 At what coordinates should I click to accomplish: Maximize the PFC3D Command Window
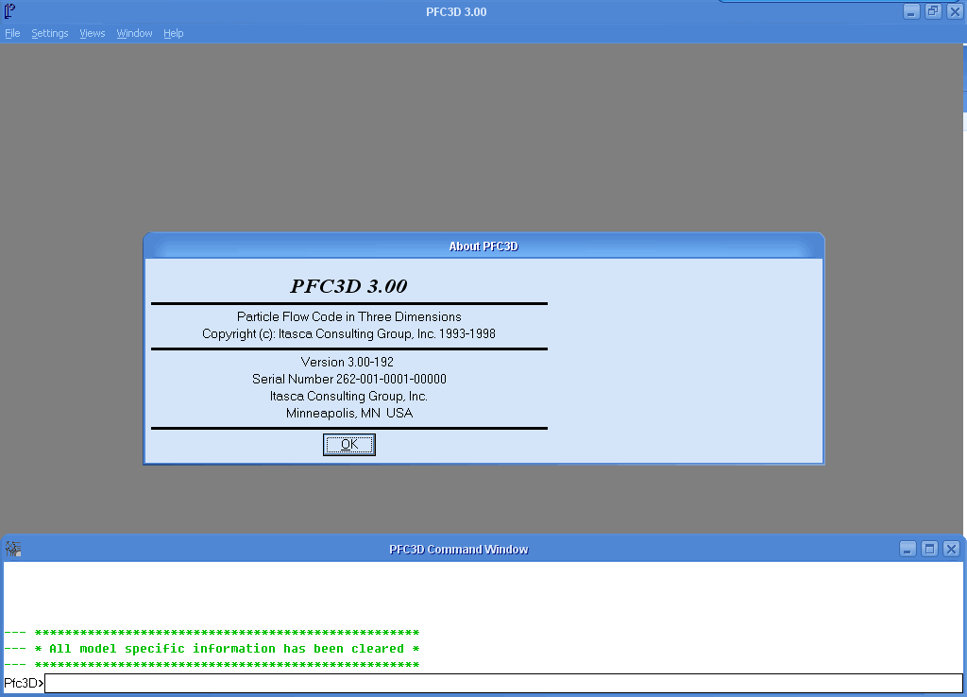click(929, 549)
